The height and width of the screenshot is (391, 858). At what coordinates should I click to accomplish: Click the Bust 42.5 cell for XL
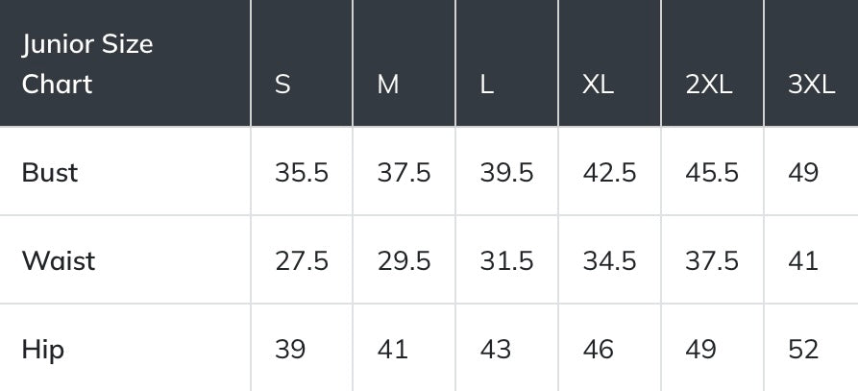tap(609, 173)
